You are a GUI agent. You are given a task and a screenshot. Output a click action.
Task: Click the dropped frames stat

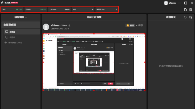coord(83,10)
